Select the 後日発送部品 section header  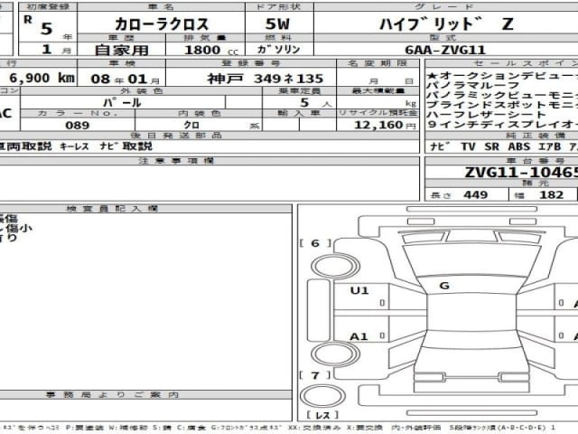[176, 136]
